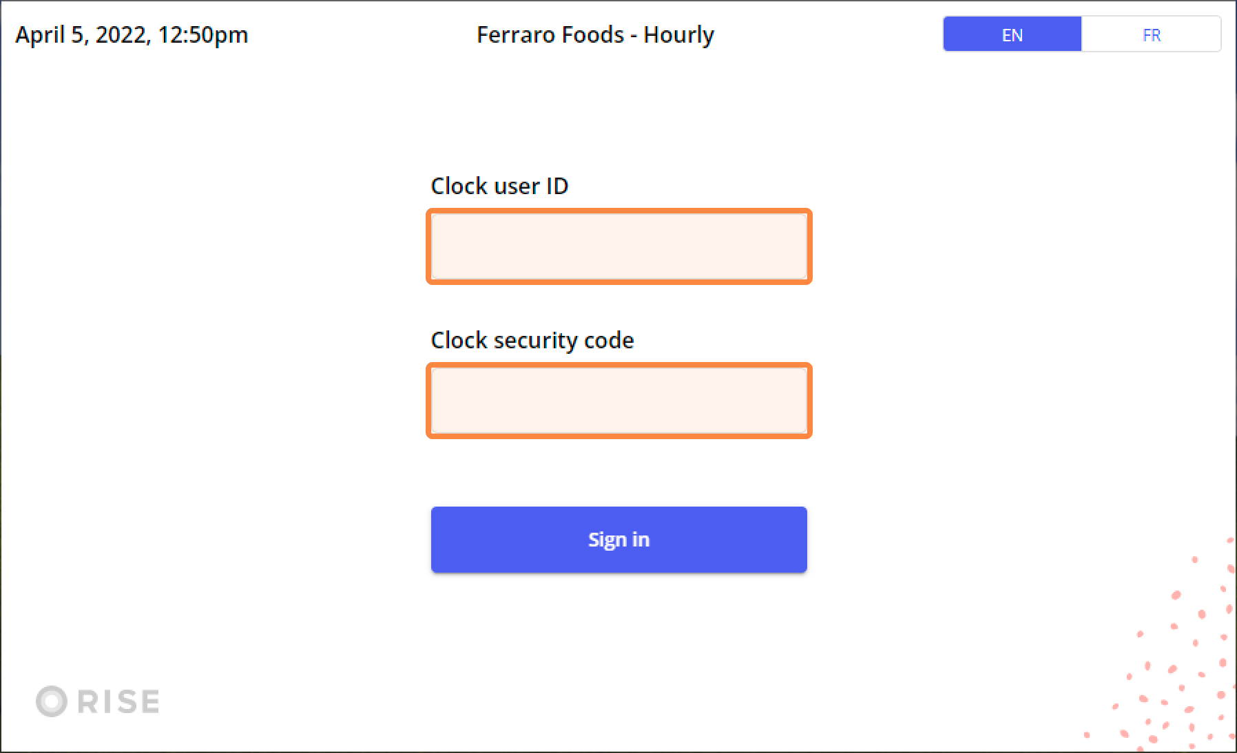Click the circular ring in Rise logo

(x=52, y=701)
